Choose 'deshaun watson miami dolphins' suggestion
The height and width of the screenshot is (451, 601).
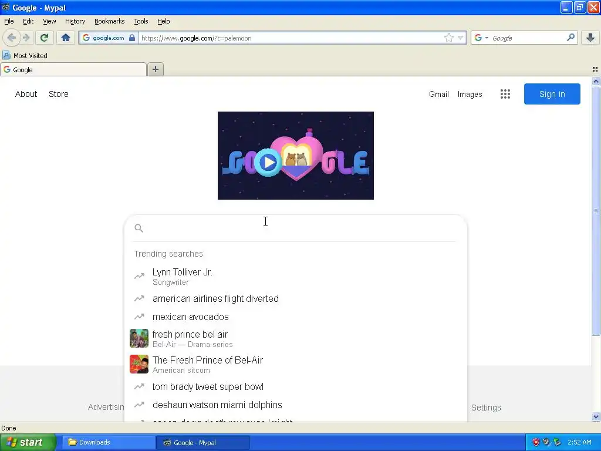[217, 405]
